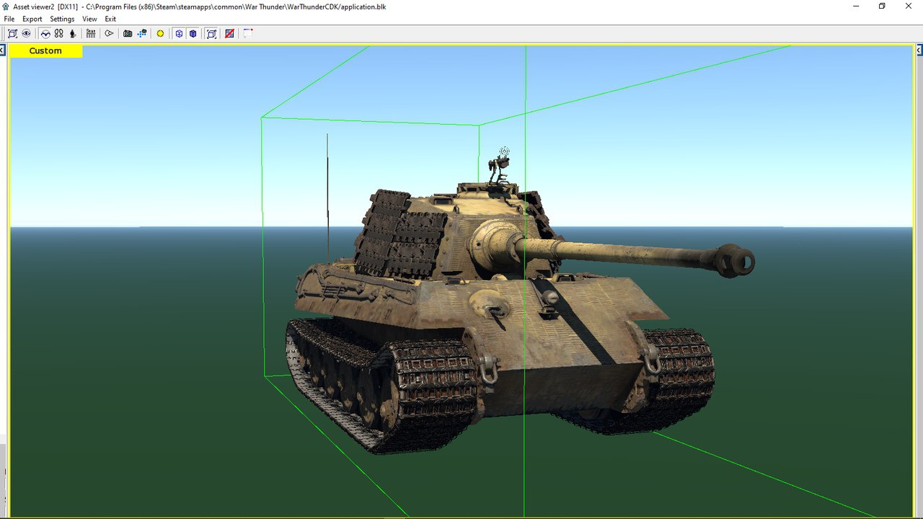Click the footsteps walk-mode icon
Screen dimensions: 923x519
pyautogui.click(x=58, y=34)
